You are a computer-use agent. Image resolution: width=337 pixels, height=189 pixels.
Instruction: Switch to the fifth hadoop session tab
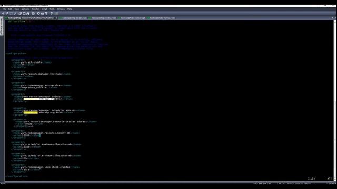pyautogui.click(x=161, y=18)
